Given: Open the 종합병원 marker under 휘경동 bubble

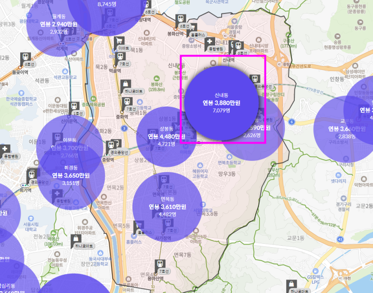Looking at the screenshot, I should pos(57,194).
